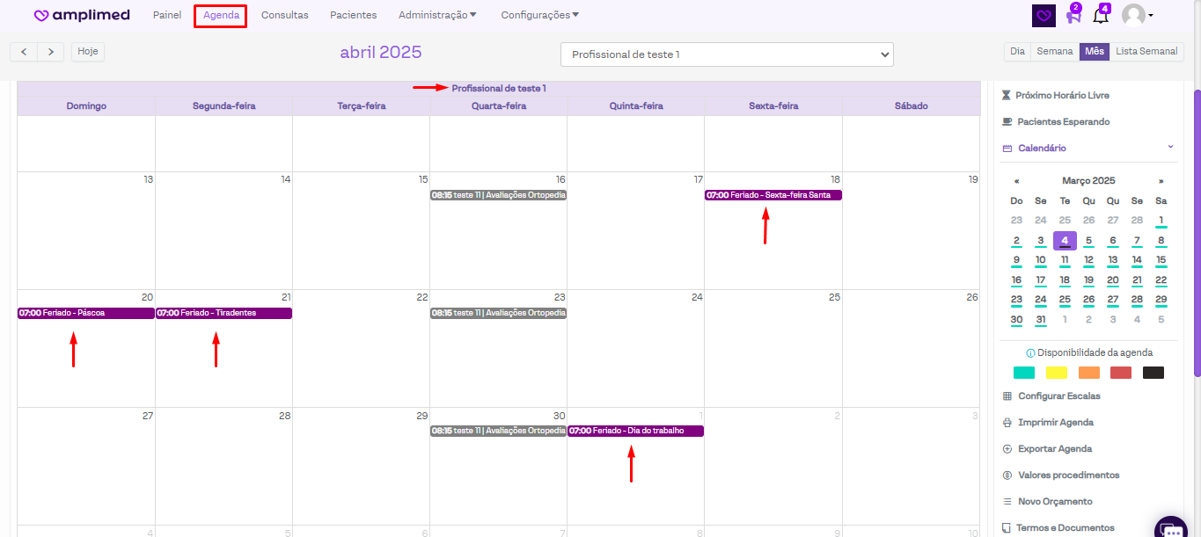The height and width of the screenshot is (537, 1201).
Task: Open the chat widget bubble
Action: 1170,529
